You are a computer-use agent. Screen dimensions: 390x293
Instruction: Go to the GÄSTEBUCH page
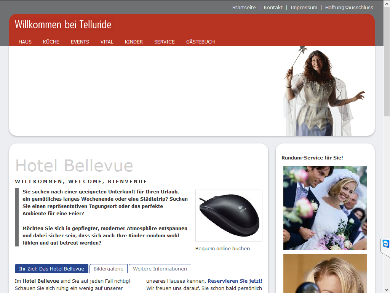pos(200,42)
